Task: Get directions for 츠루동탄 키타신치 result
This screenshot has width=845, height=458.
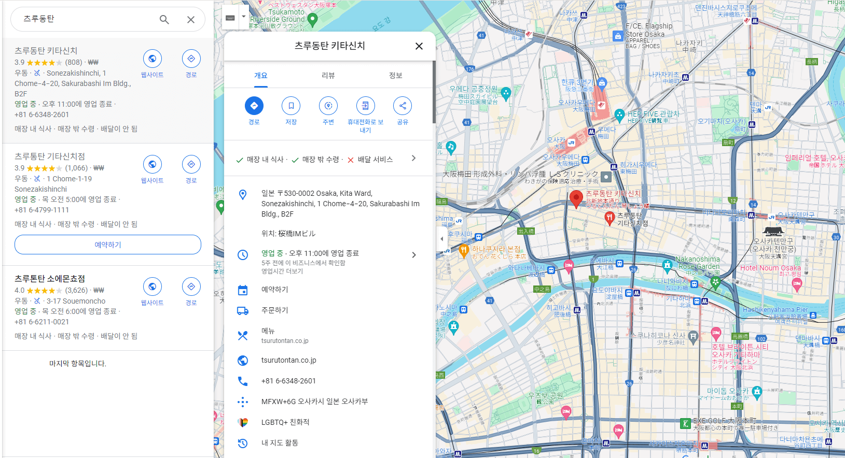Action: [191, 59]
